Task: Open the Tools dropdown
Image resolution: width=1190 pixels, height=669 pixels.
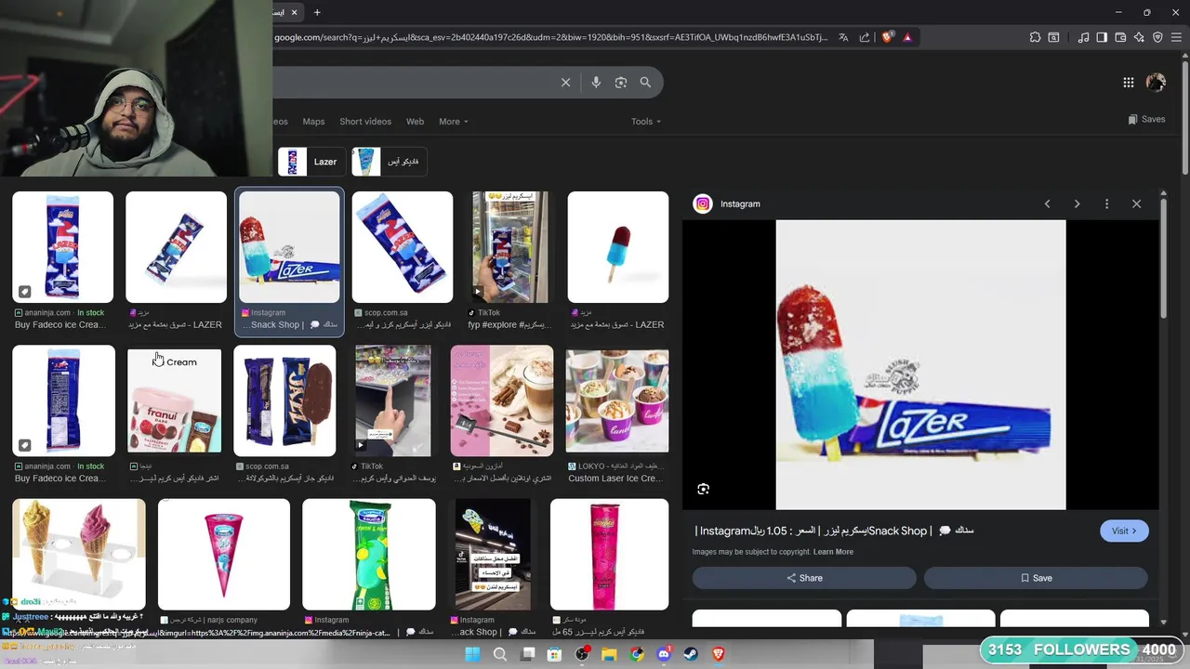Action: click(646, 122)
